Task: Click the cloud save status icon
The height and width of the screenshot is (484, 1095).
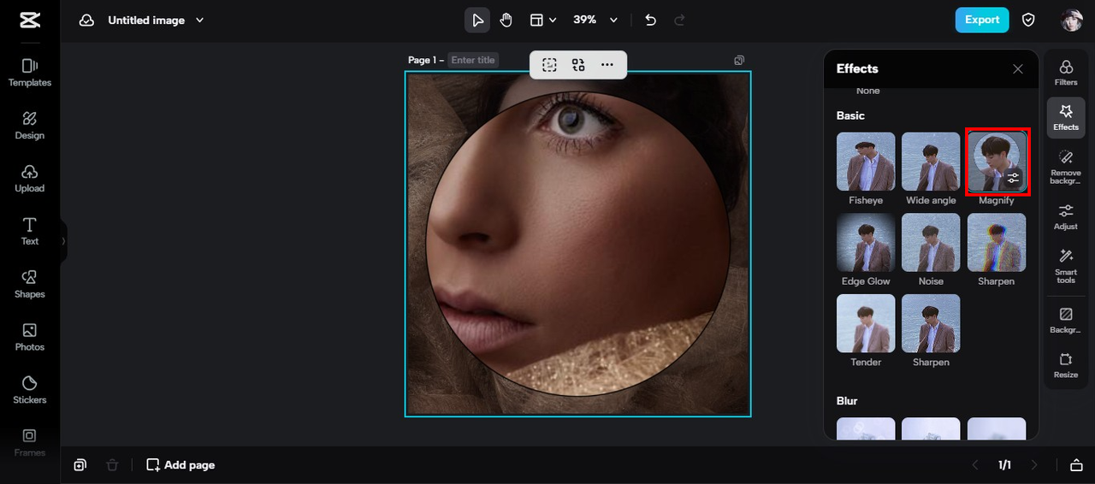Action: tap(86, 21)
